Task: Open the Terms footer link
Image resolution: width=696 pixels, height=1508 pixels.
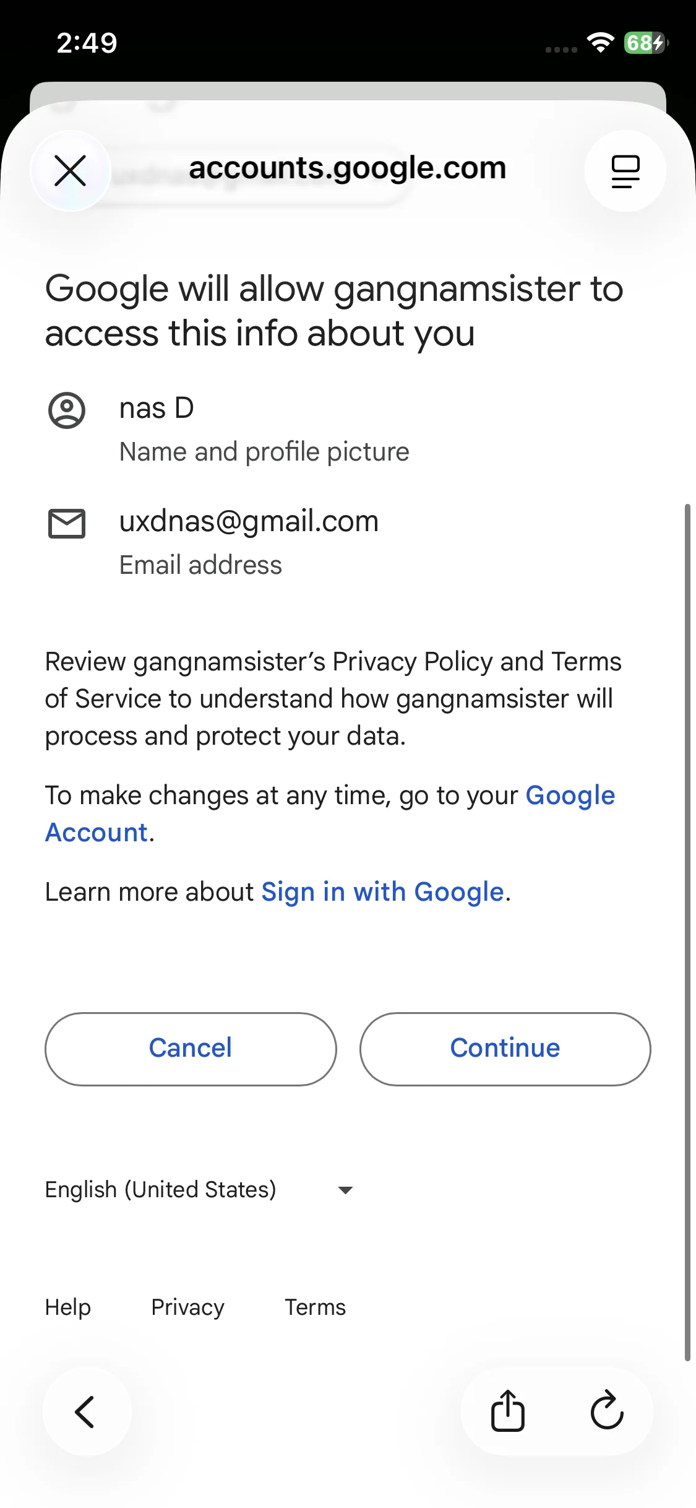Action: point(315,1307)
